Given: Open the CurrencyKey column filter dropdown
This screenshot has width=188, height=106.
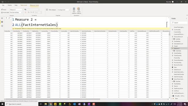Looking at the screenshot, I should (x=69, y=31).
